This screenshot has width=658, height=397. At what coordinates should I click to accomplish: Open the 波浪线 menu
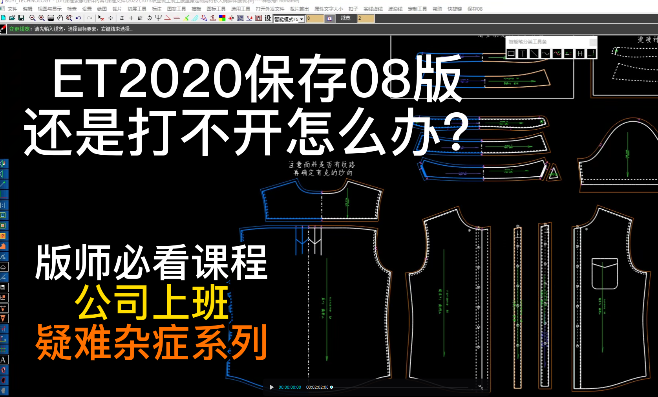point(395,9)
